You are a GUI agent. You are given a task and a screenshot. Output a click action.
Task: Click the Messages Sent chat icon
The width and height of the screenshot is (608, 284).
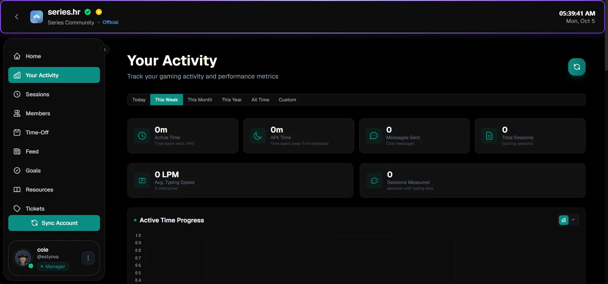pos(374,136)
